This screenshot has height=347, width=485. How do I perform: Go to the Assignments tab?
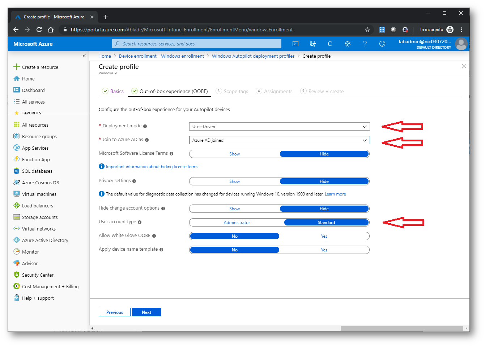pyautogui.click(x=274, y=91)
